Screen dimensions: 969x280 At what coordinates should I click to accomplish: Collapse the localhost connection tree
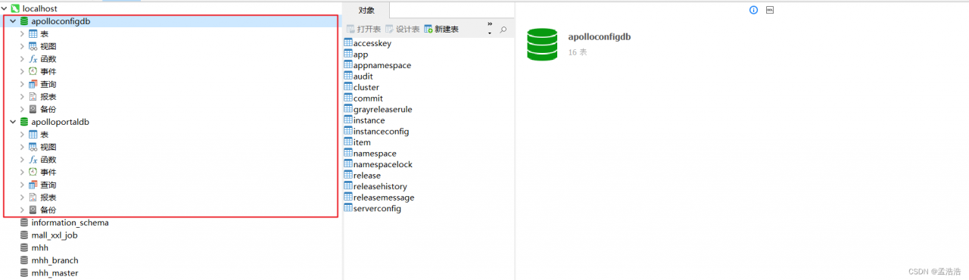pyautogui.click(x=4, y=8)
